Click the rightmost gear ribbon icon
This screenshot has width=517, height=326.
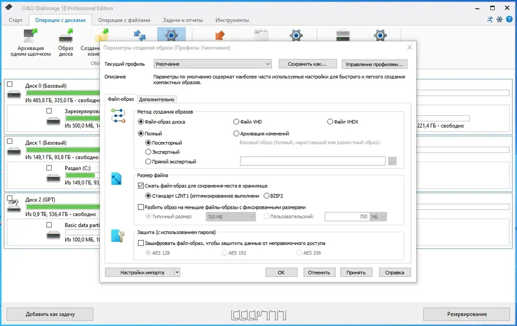click(x=380, y=35)
